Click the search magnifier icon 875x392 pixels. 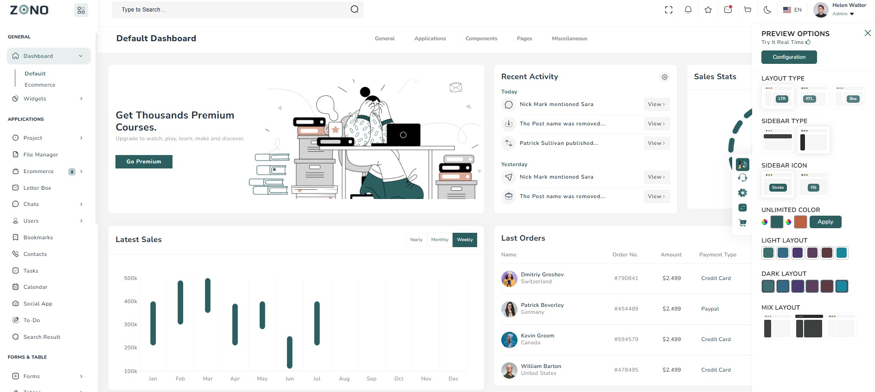click(x=354, y=9)
